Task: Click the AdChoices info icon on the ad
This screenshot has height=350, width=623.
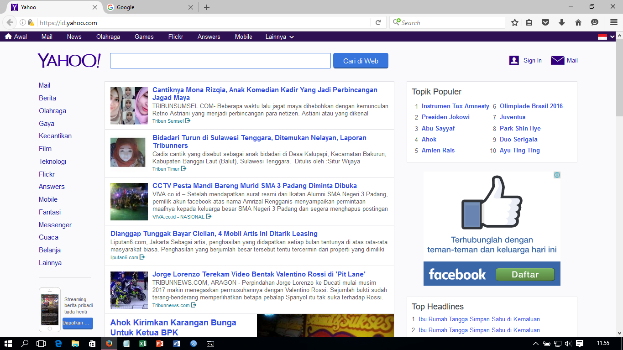Action: click(557, 175)
